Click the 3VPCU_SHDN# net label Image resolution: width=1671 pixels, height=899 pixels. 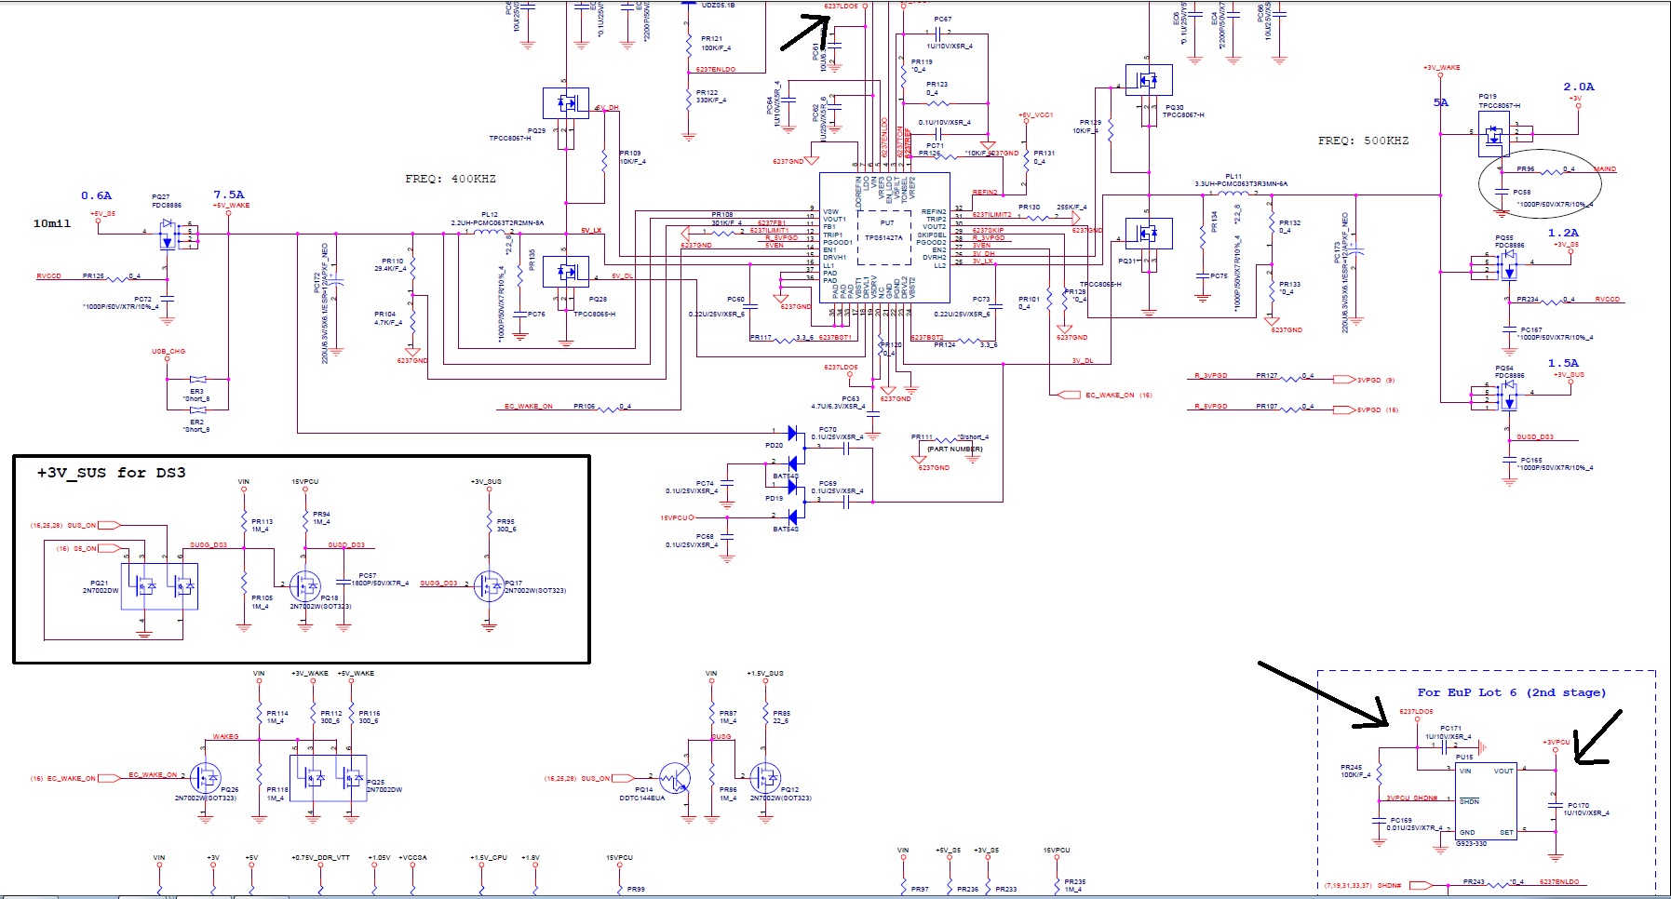click(x=1411, y=798)
